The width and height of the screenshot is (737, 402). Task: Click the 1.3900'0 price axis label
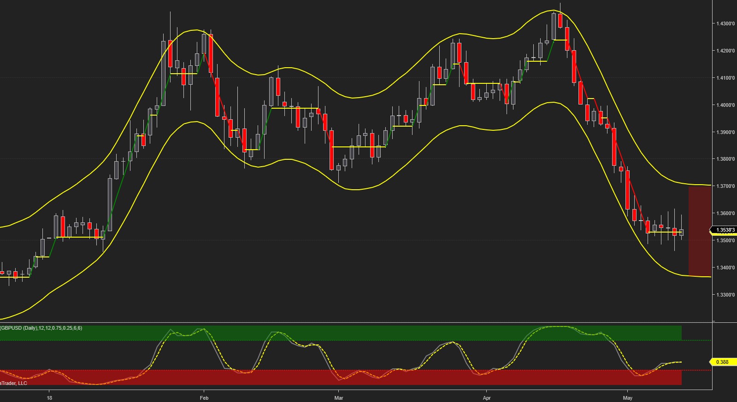coord(725,132)
